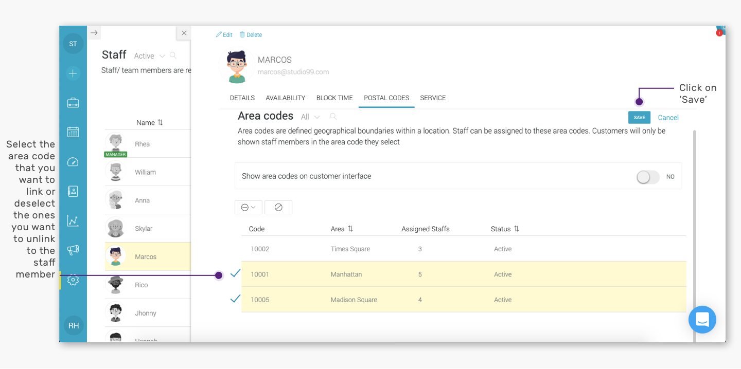Select Skylar in the staff list

pos(148,229)
